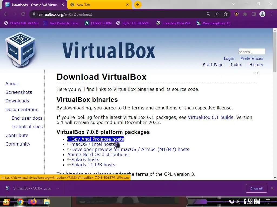Open the Chrome three-dot menu
The image size is (277, 207).
pyautogui.click(x=271, y=14)
